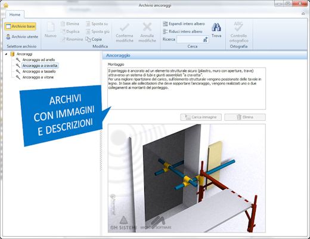Open the Home ribbon tab

pyautogui.click(x=15, y=14)
